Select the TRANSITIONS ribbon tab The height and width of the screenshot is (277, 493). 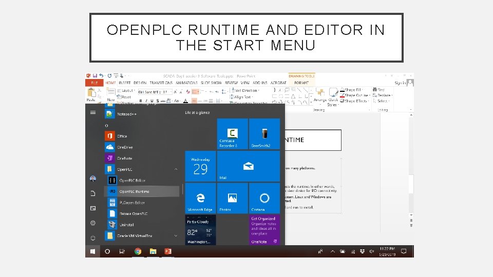coord(161,83)
